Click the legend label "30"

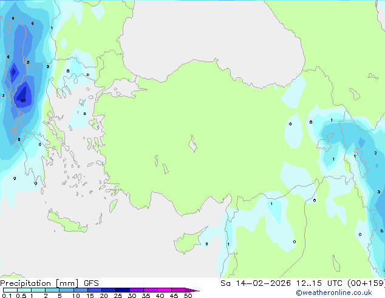pos(132,296)
